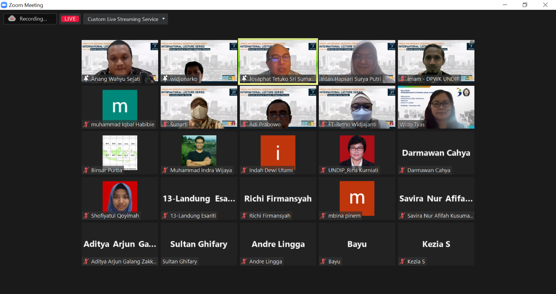Restore down the Zoom Meeting window
This screenshot has width=556, height=294.
[525, 5]
